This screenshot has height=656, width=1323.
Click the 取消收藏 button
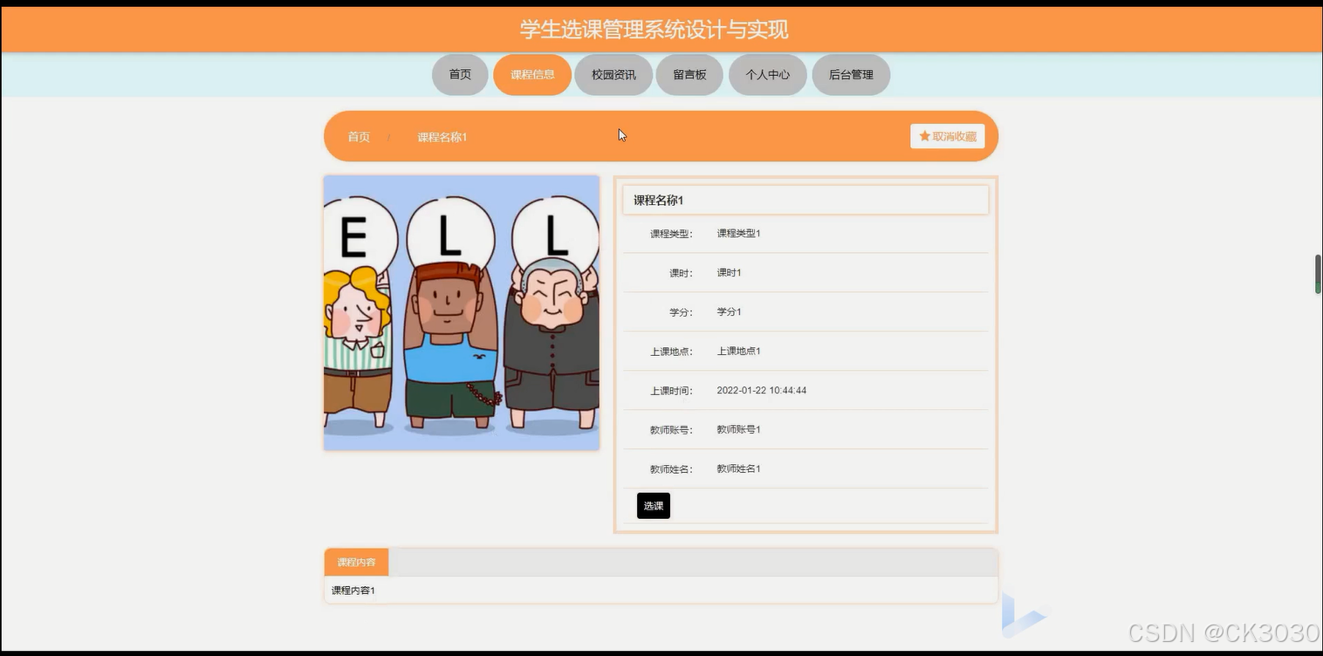pos(948,136)
